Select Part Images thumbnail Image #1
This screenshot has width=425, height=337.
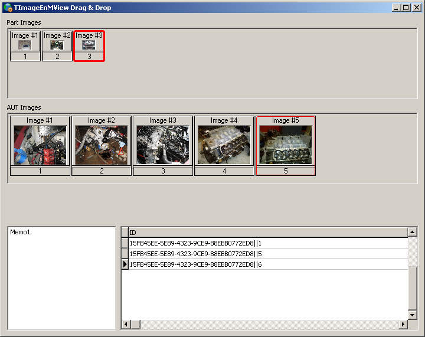click(x=25, y=46)
